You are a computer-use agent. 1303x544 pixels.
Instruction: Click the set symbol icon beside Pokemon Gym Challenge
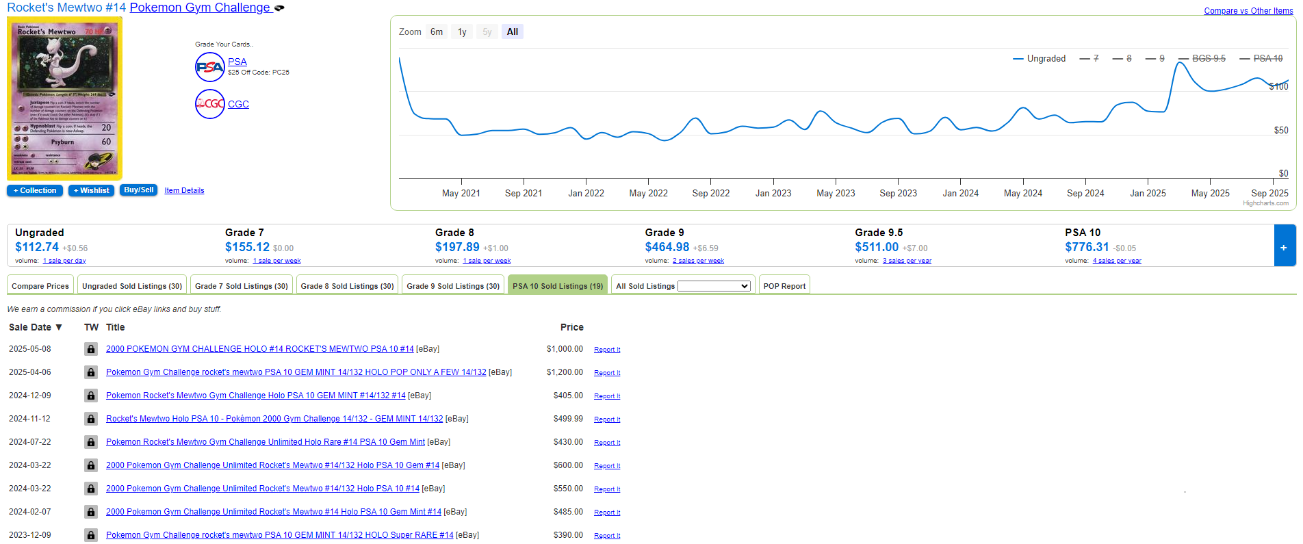[x=279, y=8]
